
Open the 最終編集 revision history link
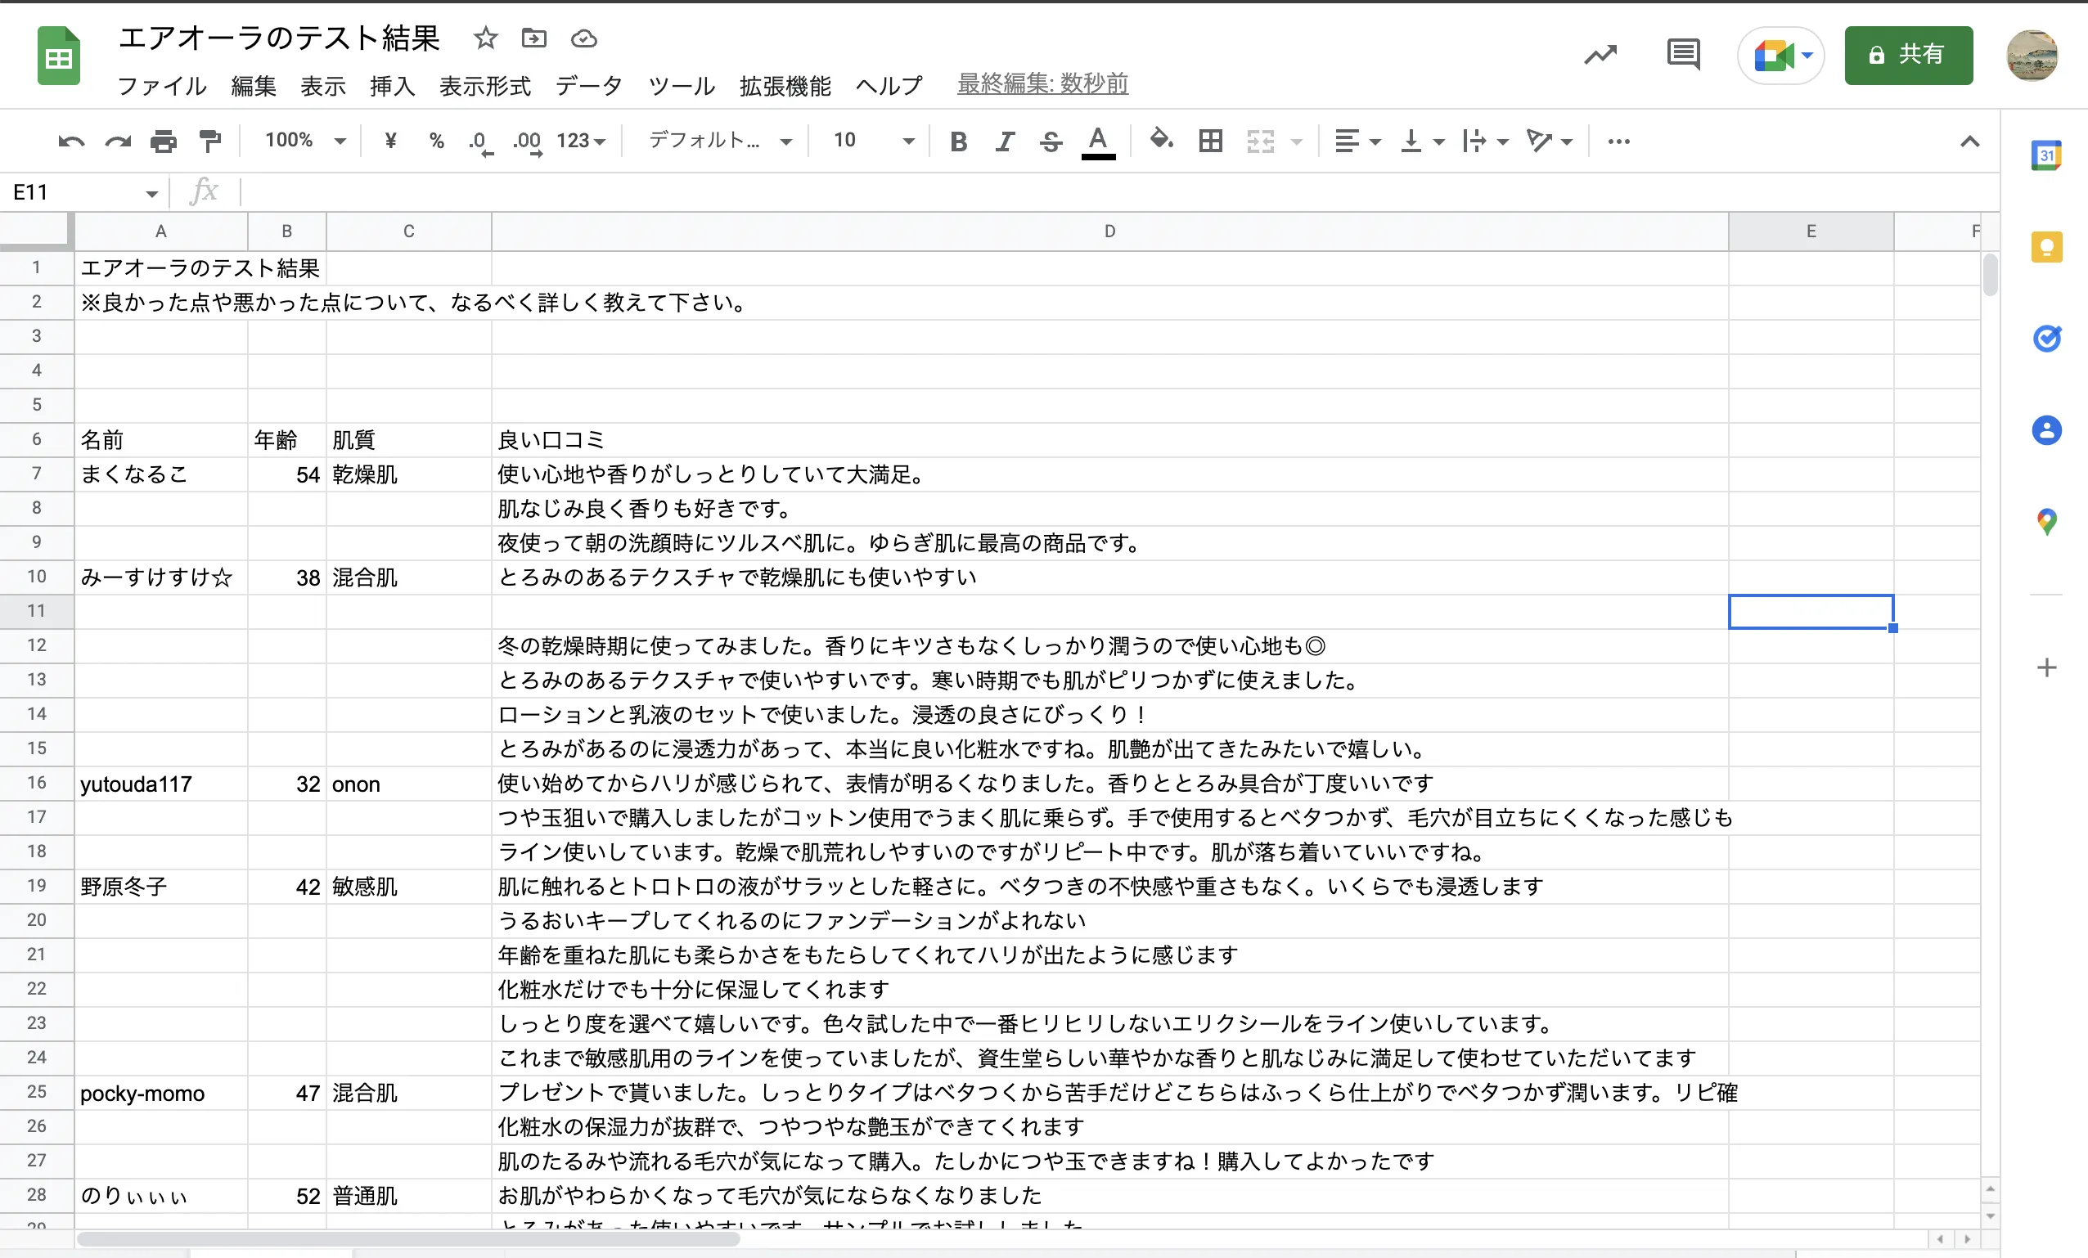[1042, 84]
